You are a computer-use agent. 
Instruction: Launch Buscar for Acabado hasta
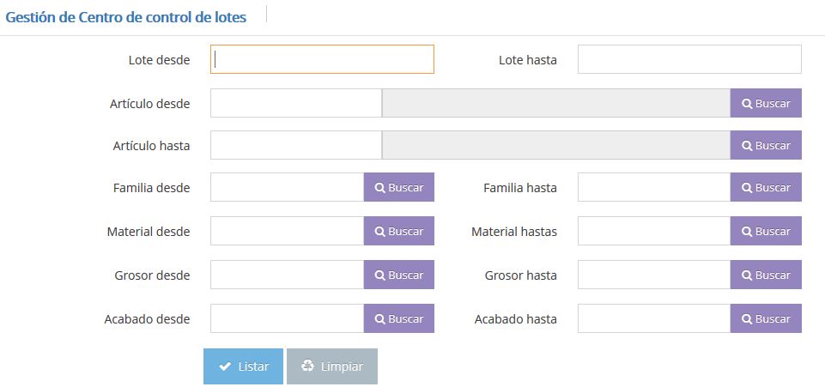766,318
